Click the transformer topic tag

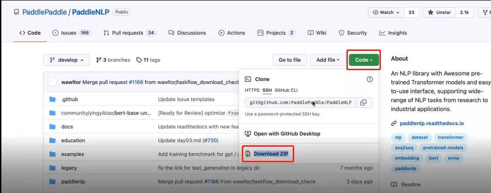450,138
